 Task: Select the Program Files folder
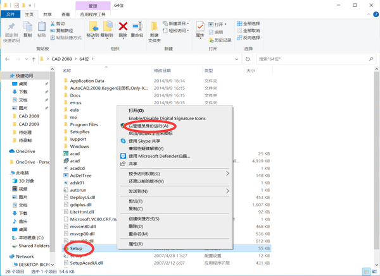pos(84,124)
